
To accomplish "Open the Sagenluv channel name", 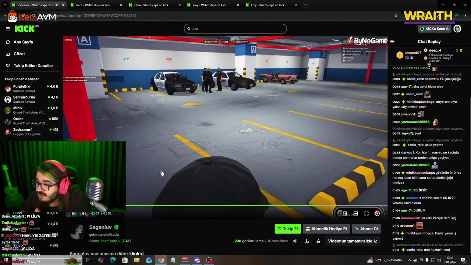I will pos(100,227).
